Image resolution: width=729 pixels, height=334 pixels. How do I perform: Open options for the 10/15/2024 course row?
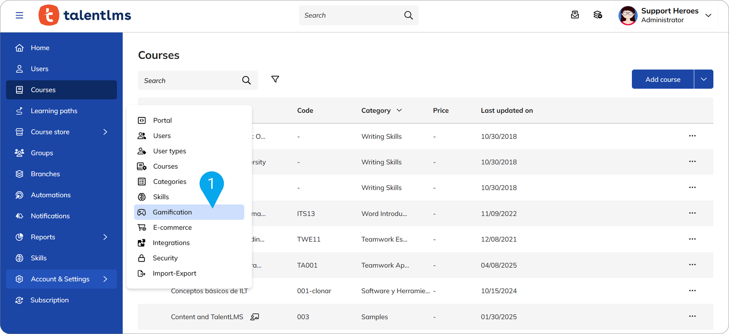[692, 291]
